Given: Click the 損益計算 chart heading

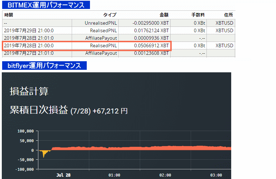Looking at the screenshot, I should [29, 91].
